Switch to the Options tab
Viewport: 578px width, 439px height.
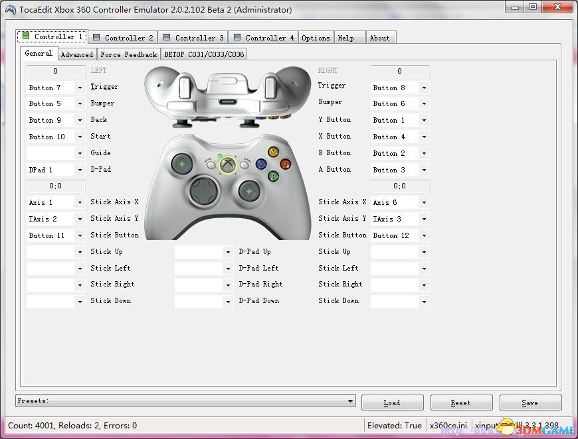click(316, 38)
